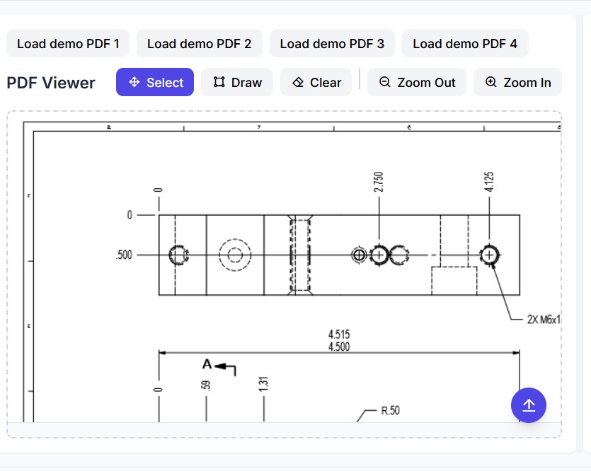Screen dimensions: 591x471
Task: Select the crosshair icon on the Select button
Action: click(133, 82)
